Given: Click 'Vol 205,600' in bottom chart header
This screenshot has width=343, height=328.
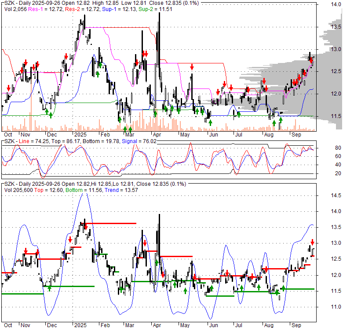Looking at the screenshot, I should click(18, 190).
